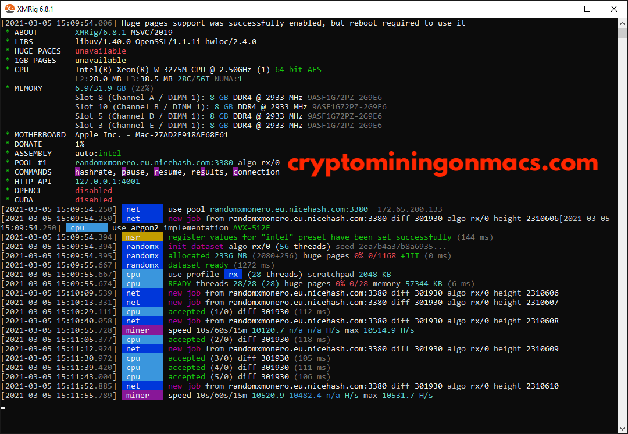This screenshot has width=628, height=434.
Task: Click the blue "rx" profile tag
Action: (233, 275)
